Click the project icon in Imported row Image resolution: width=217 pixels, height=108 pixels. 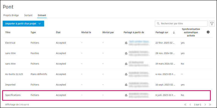126,85
